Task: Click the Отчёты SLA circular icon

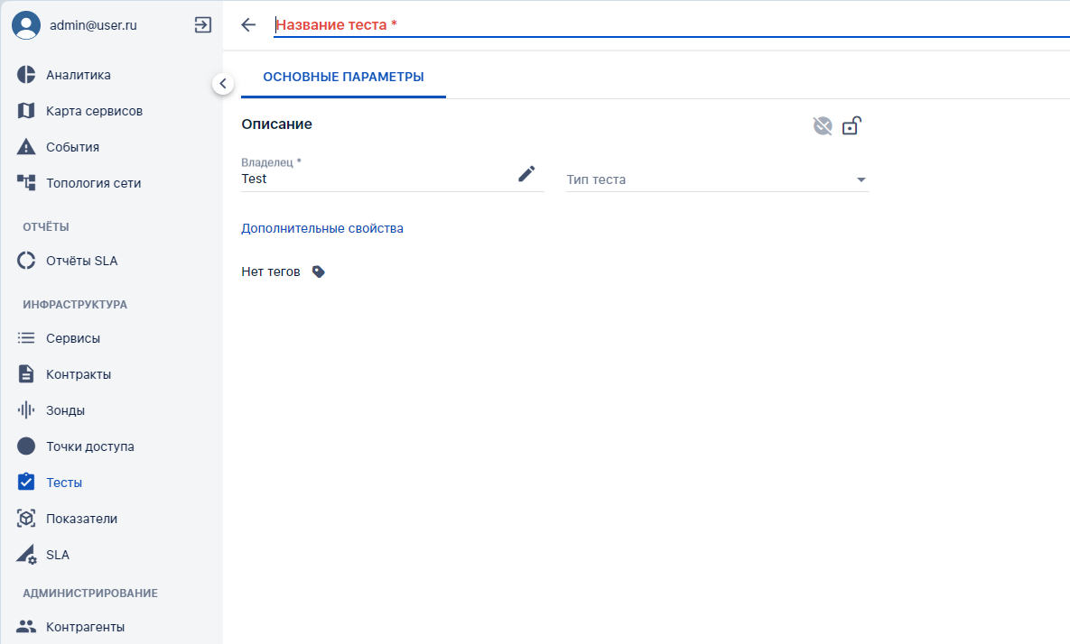Action: 26,261
